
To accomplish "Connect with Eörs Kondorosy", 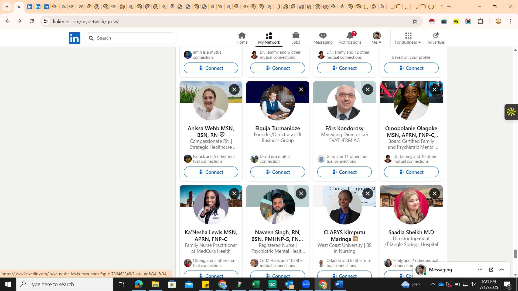I will pos(345,172).
